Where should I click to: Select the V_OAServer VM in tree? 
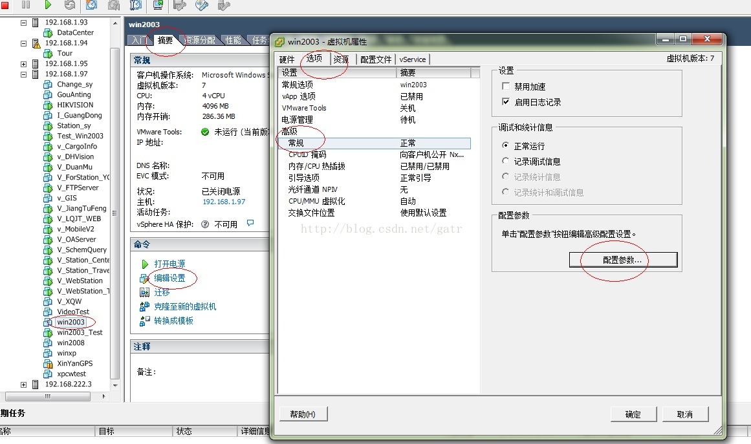pos(76,240)
